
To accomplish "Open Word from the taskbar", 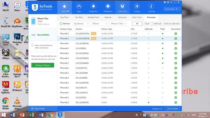I will (x=12, y=115).
